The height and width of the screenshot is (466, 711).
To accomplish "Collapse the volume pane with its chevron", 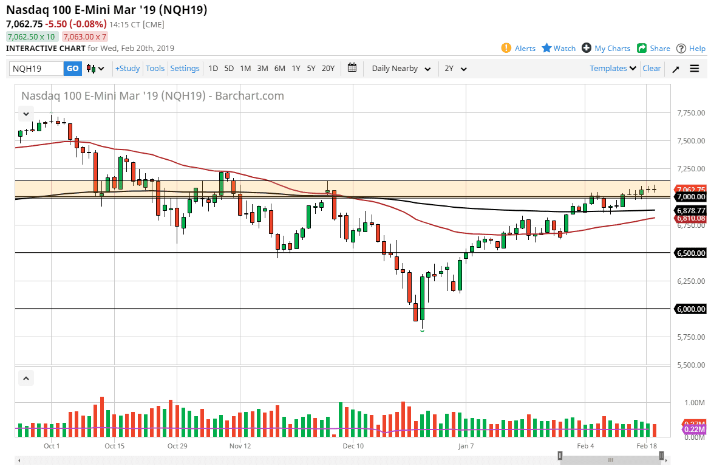I will pyautogui.click(x=26, y=378).
